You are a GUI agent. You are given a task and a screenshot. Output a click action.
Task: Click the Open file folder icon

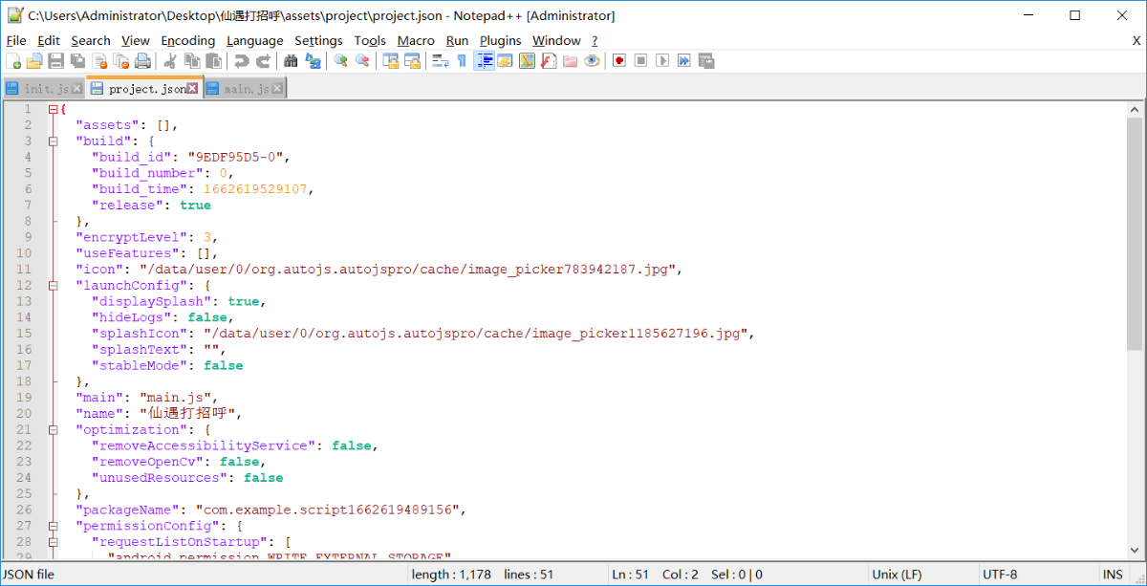(34, 61)
